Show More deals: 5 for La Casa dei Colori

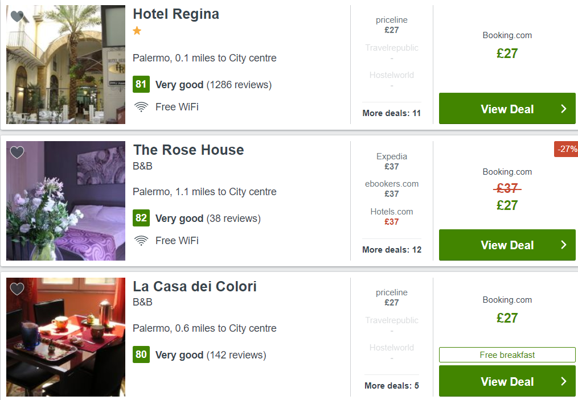(x=391, y=386)
